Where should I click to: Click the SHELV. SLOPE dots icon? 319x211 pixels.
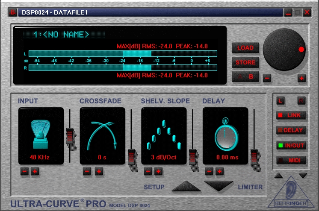click(164, 135)
